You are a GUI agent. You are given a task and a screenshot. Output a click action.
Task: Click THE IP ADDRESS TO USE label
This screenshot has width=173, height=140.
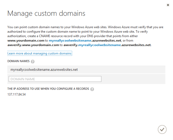point(48,89)
